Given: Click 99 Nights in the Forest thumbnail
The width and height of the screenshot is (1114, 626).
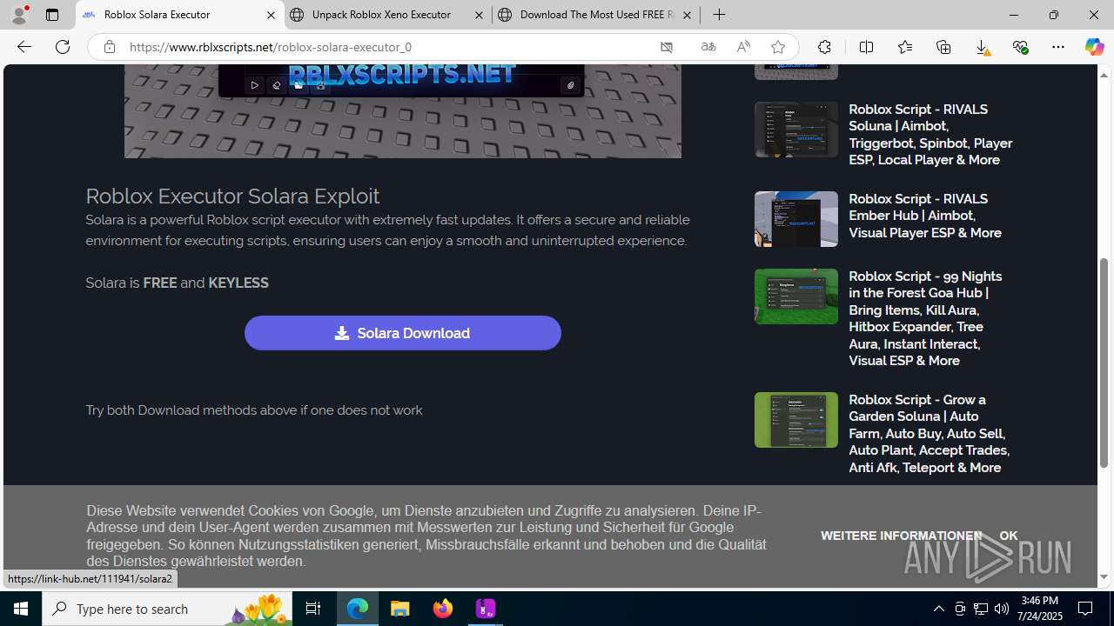Looking at the screenshot, I should (x=795, y=296).
